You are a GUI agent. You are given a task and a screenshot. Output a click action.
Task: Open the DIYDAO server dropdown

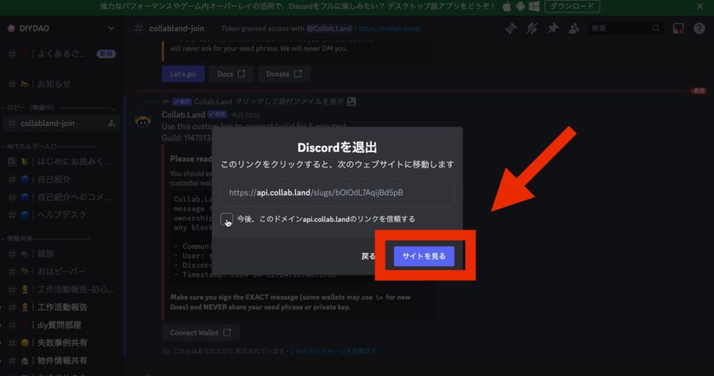[x=111, y=29]
